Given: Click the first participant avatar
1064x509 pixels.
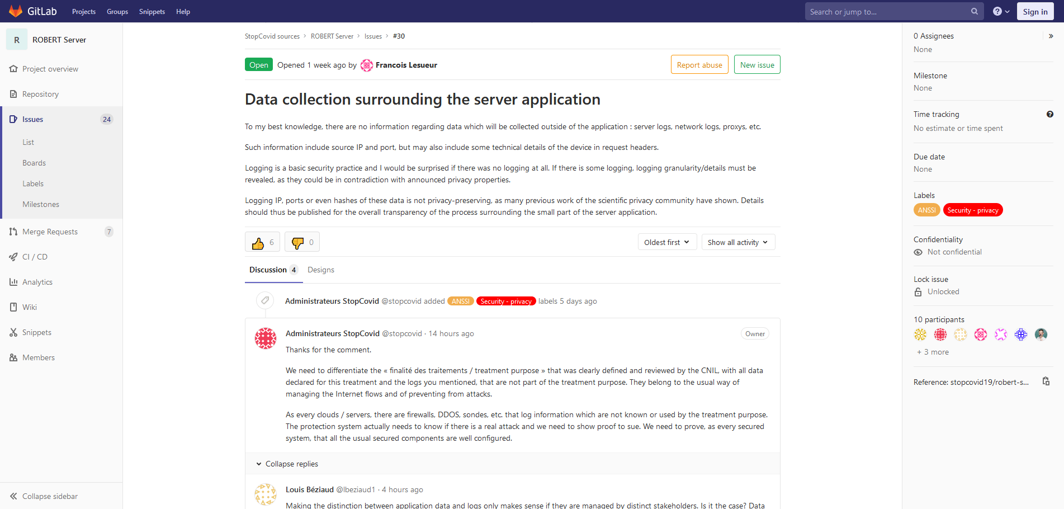Looking at the screenshot, I should click(x=920, y=334).
